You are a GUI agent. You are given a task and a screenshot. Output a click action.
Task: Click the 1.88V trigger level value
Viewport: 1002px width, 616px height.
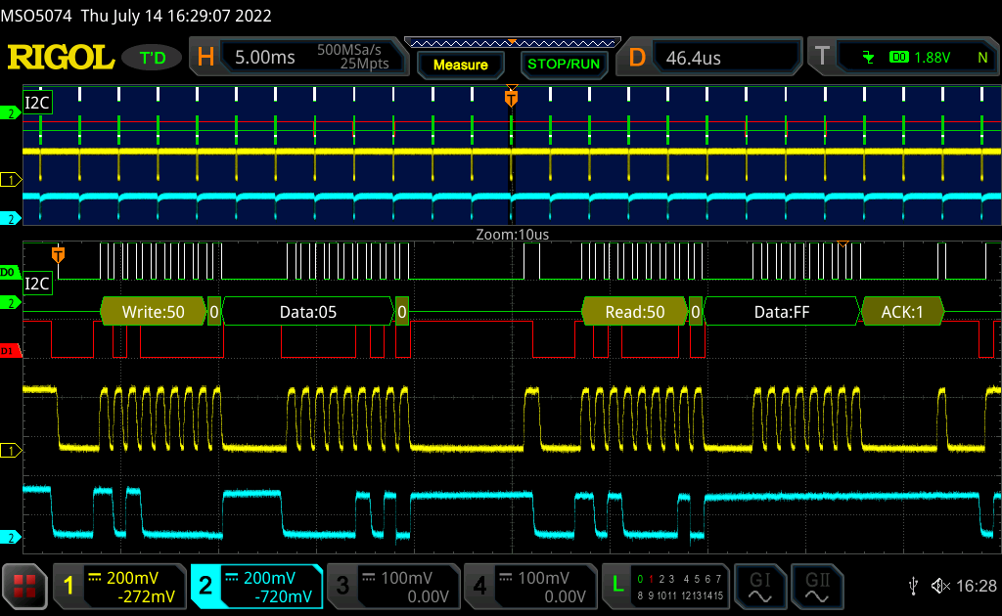point(932,58)
